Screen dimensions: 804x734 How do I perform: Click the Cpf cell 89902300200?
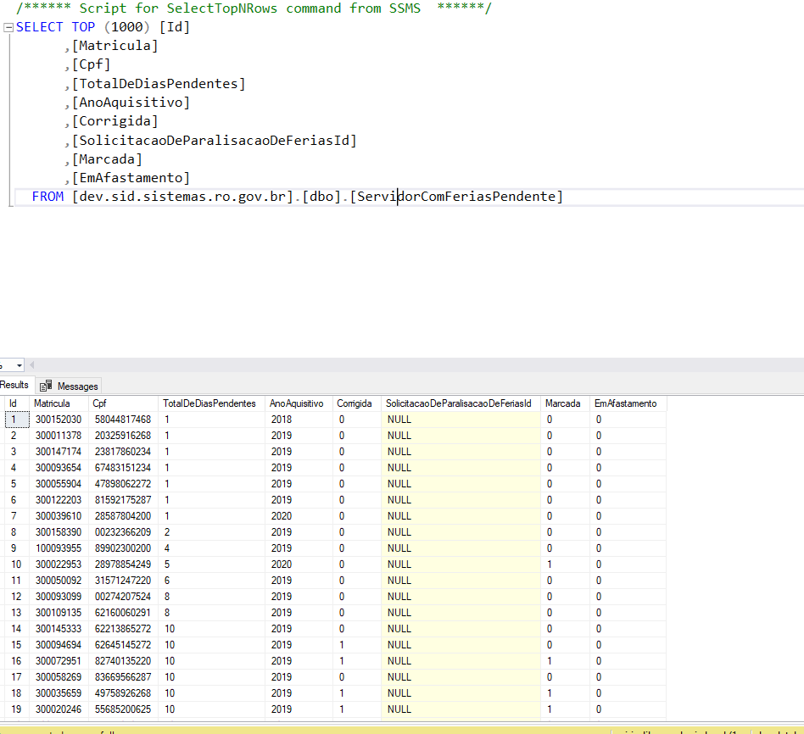pyautogui.click(x=123, y=548)
